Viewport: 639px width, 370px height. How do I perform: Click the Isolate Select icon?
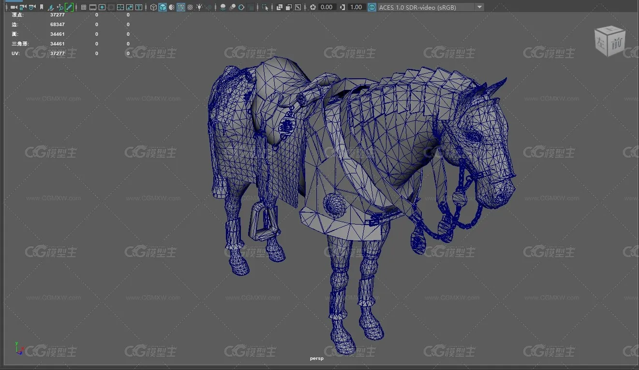click(265, 7)
